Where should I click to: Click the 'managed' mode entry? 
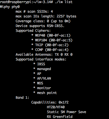(x=42, y=69)
